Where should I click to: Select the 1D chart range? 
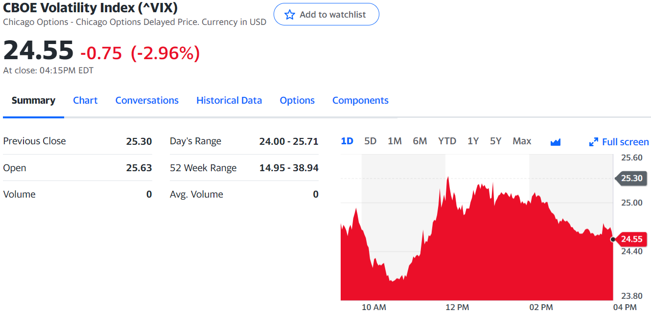(347, 141)
